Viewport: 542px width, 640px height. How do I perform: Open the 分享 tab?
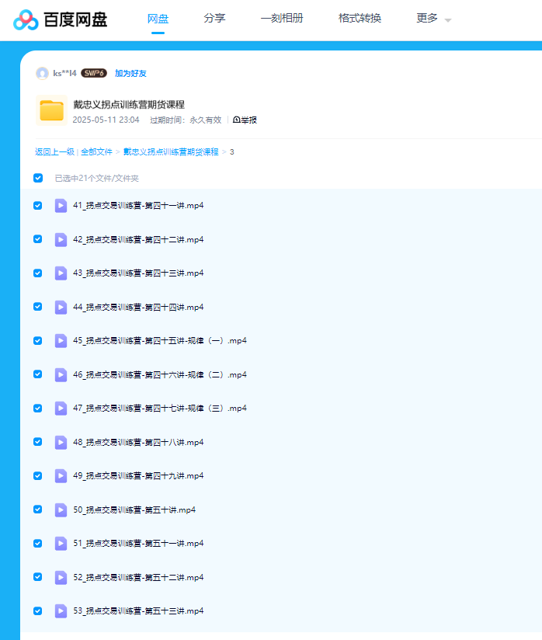pyautogui.click(x=214, y=18)
